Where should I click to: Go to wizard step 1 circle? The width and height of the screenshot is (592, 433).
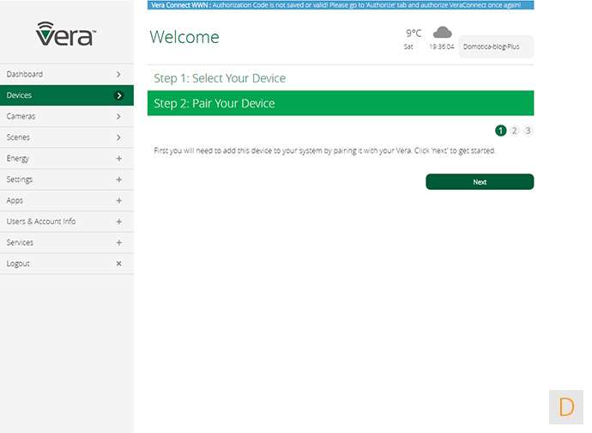click(x=500, y=131)
